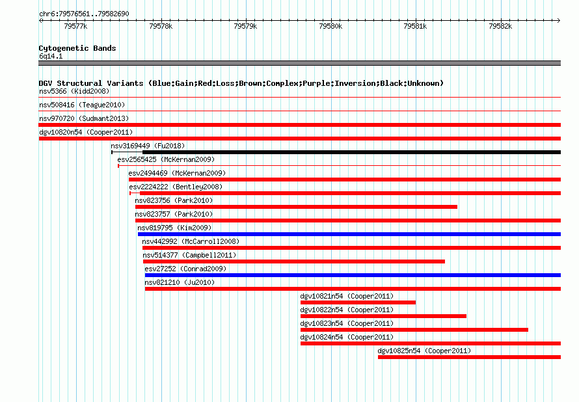Open variant nsv823757 (Park2010)
The height and width of the screenshot is (402, 579).
point(174,214)
